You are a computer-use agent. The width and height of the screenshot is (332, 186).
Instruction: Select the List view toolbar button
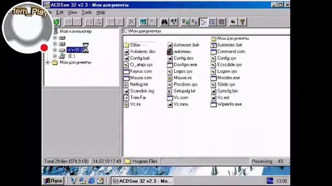203,22
